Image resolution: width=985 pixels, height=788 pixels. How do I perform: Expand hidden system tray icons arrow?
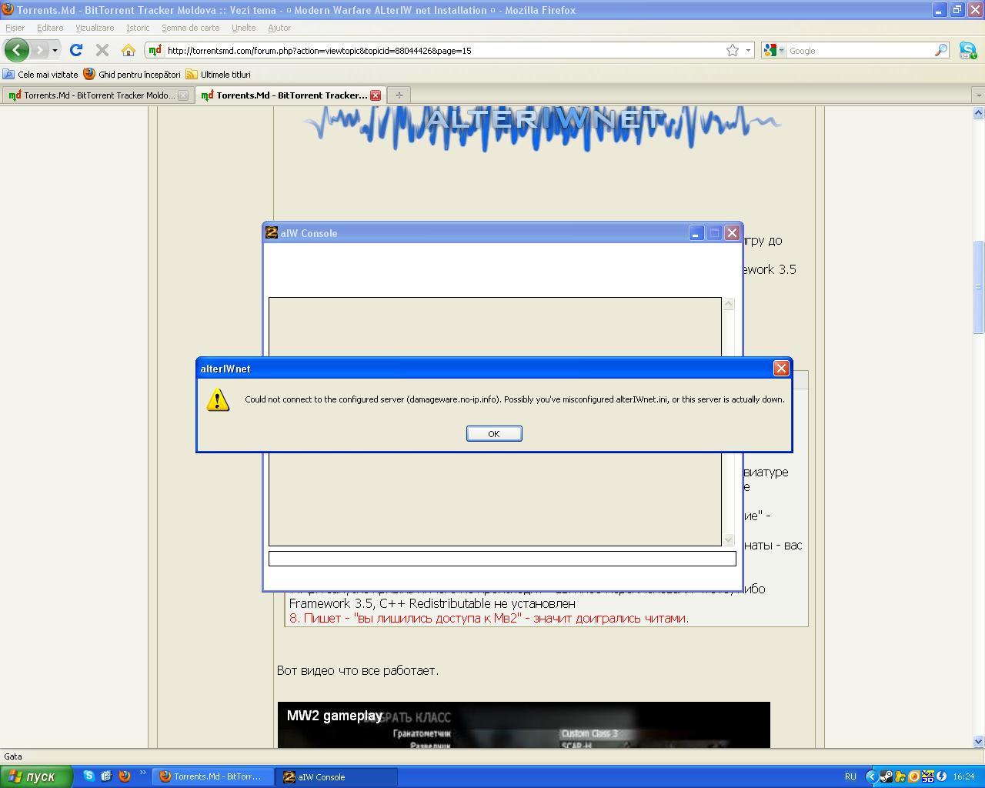pyautogui.click(x=871, y=776)
